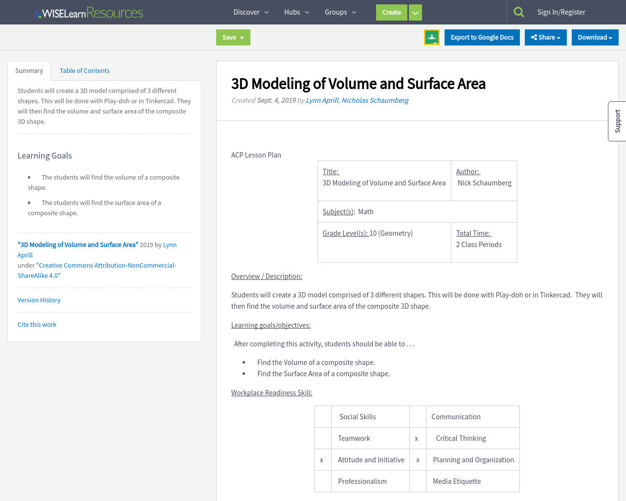Open author link Nicholas Schaumberg
The width and height of the screenshot is (626, 501).
[375, 100]
